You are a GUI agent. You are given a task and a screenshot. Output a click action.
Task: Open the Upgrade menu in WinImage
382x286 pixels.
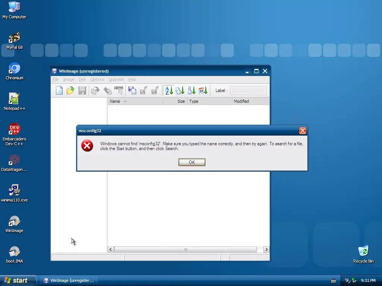(x=116, y=79)
